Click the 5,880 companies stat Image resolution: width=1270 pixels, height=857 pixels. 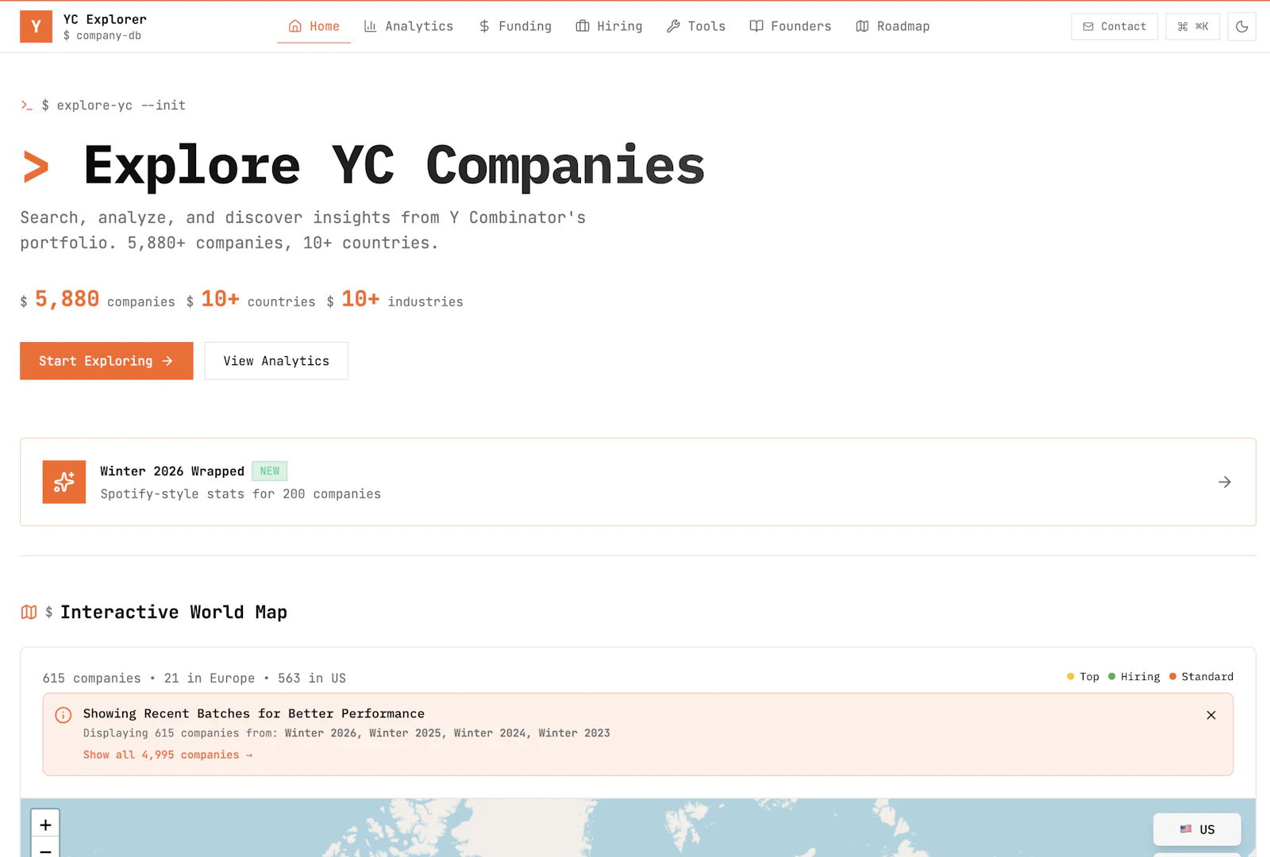coord(98,299)
